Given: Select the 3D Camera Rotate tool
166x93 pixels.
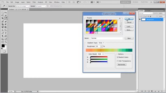Looking at the screenshot, I should 6,39.
